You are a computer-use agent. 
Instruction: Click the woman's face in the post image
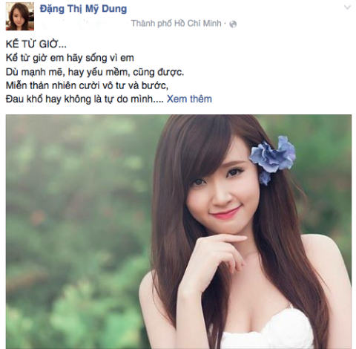(x=220, y=193)
